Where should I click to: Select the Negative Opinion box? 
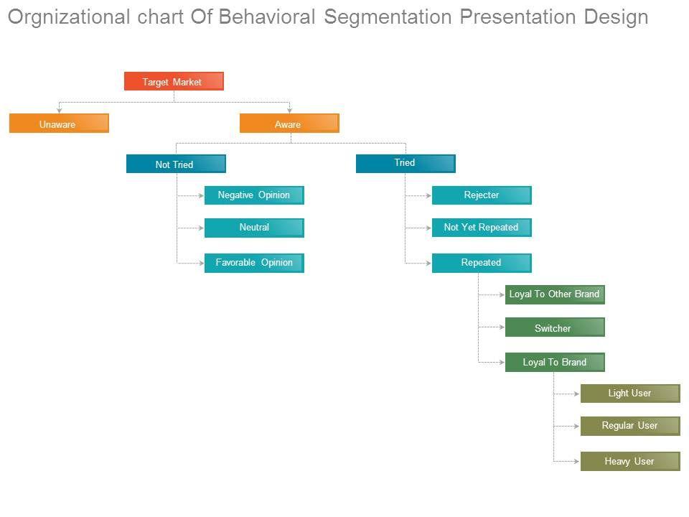click(254, 195)
